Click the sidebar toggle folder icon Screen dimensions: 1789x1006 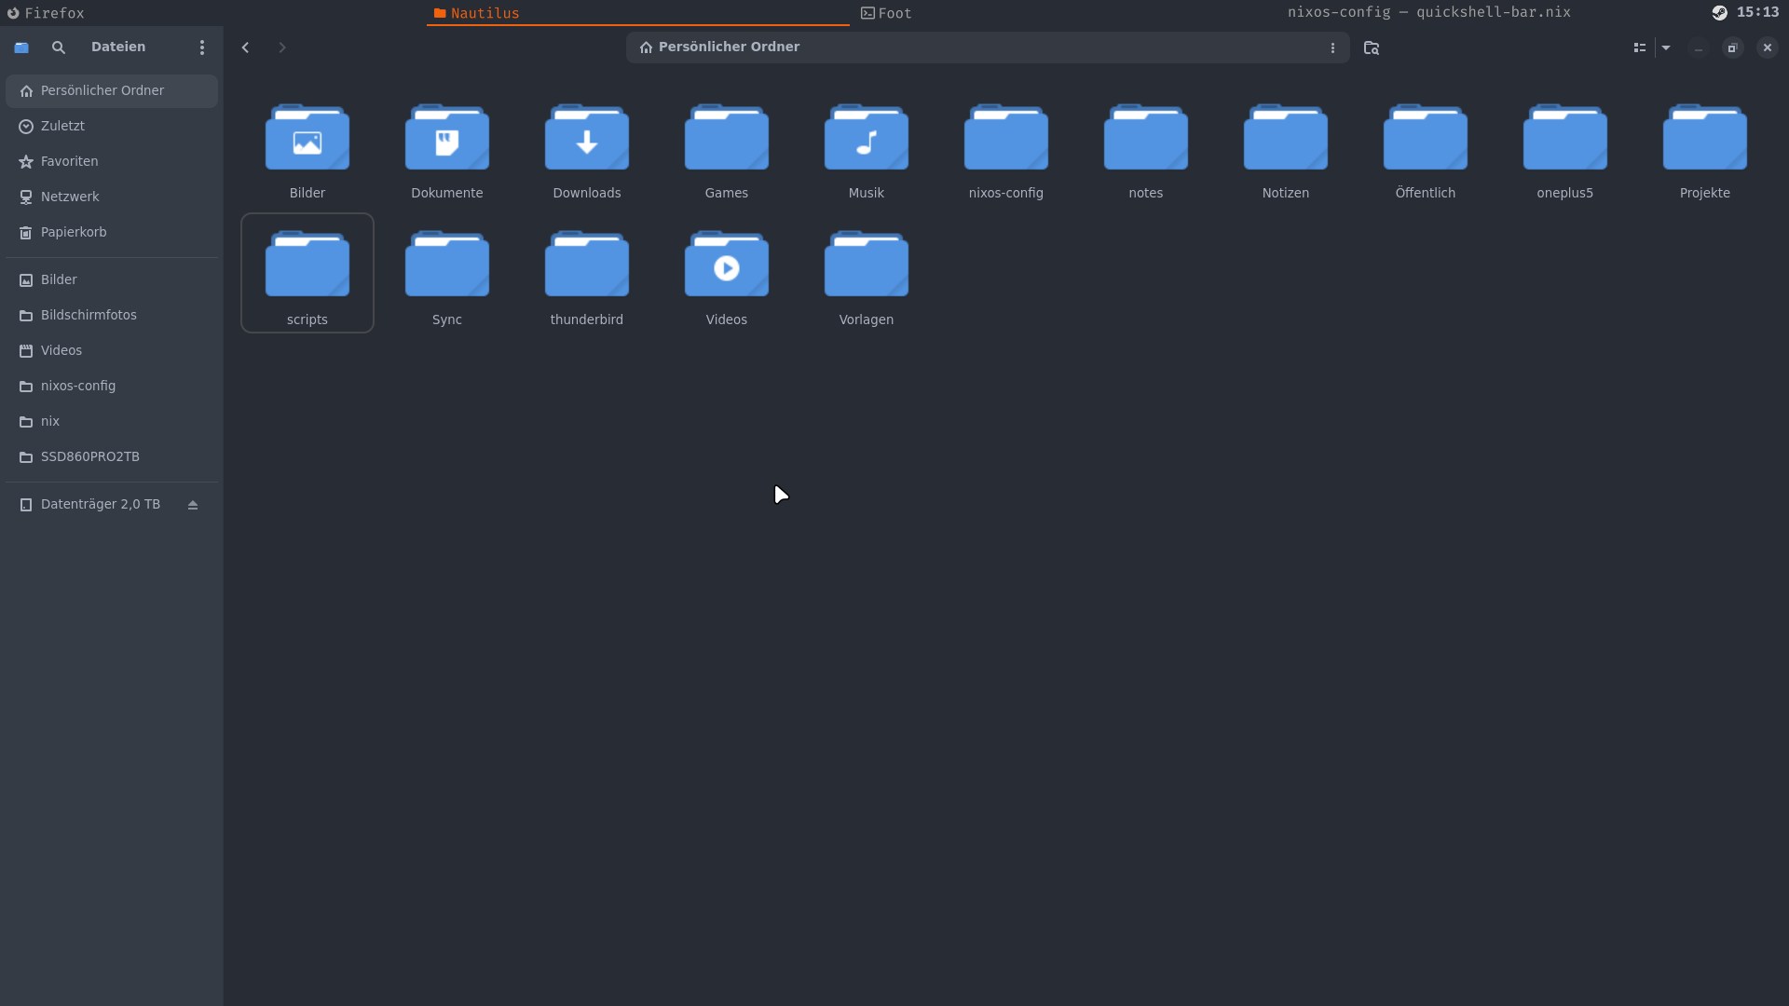21,48
